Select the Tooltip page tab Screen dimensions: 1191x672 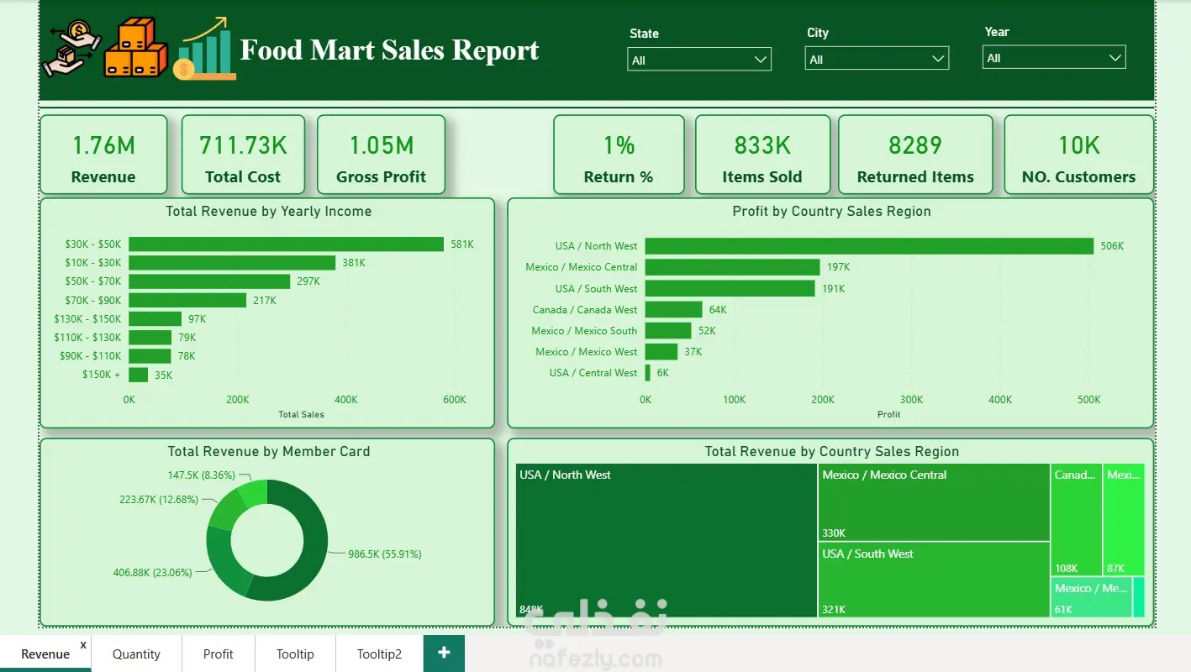(x=295, y=654)
